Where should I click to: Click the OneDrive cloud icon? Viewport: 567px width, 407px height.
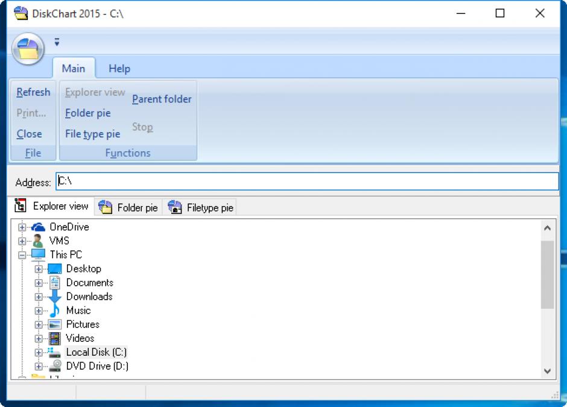pos(38,227)
